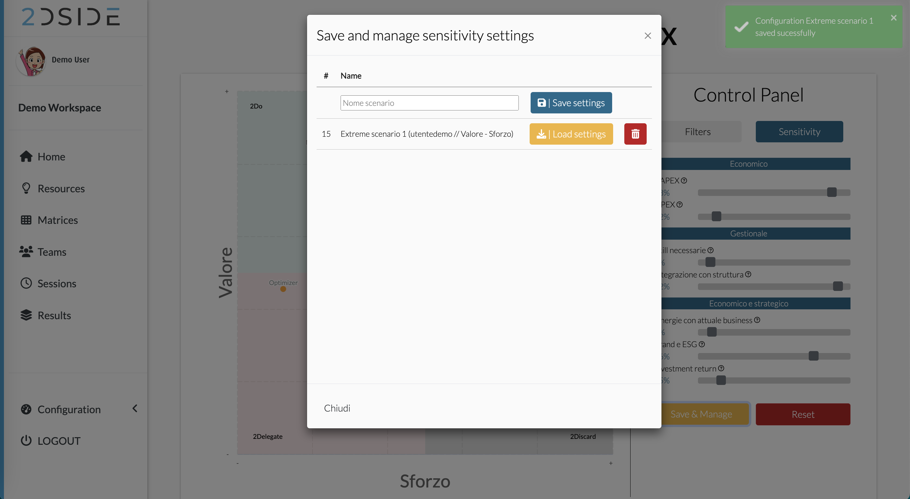Click the 2Do quadrant label
Screen dimensions: 910x499
pos(256,106)
